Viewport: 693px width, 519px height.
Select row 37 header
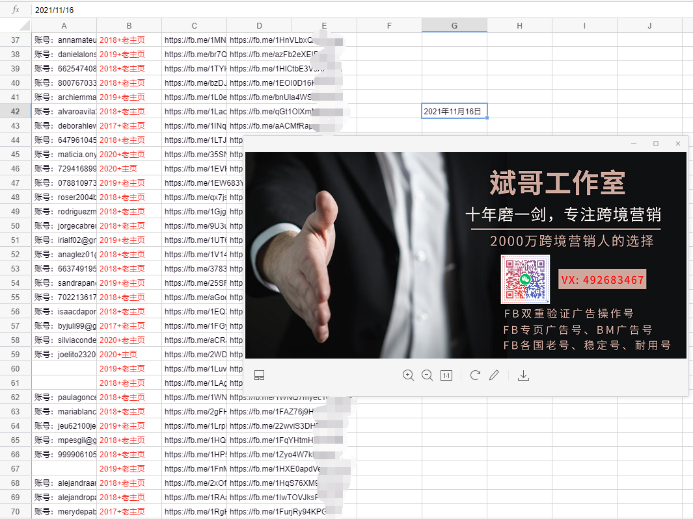(16, 40)
